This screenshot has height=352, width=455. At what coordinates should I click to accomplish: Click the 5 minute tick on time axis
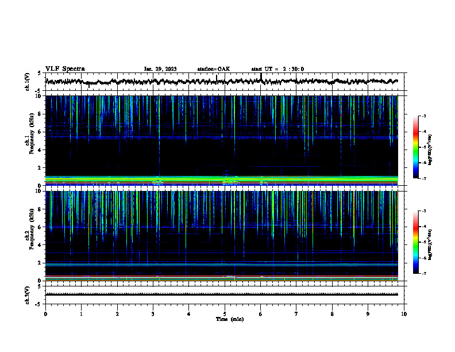pos(225,314)
